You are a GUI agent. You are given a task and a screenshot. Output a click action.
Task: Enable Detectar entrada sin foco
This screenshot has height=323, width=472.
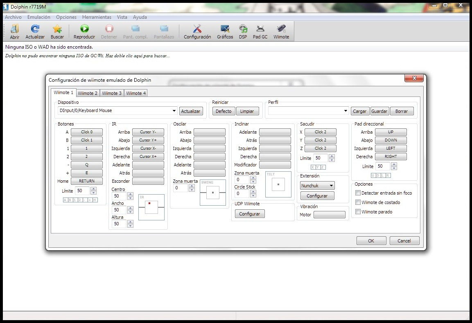tap(358, 193)
